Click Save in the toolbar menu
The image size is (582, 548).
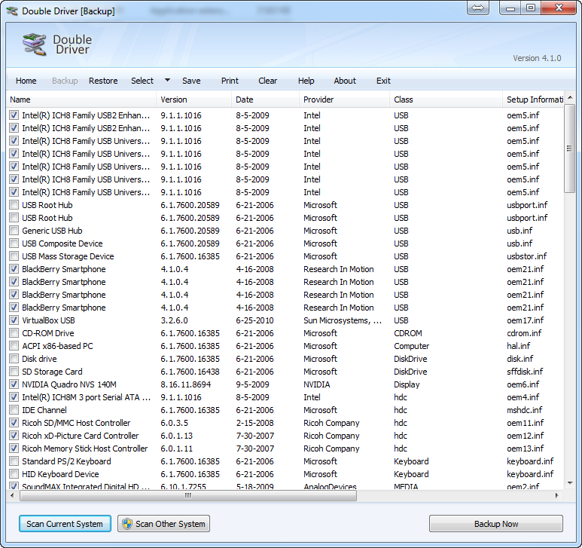[191, 81]
